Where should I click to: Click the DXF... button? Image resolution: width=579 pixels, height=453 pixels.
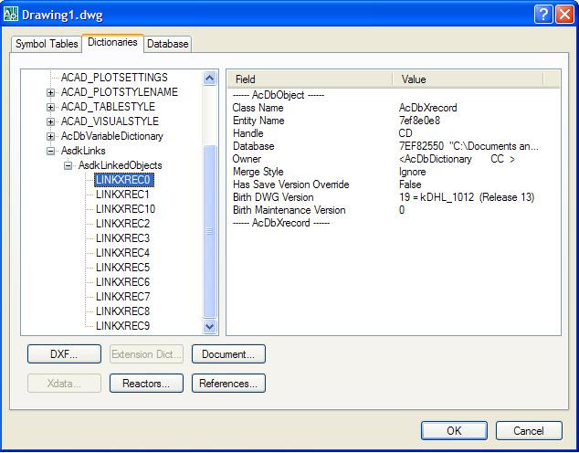click(x=63, y=353)
